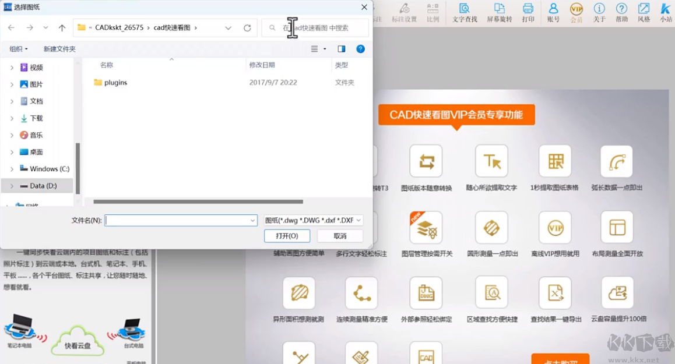Open the view options dropdown arrow
Viewport: 675px width, 364px height.
pos(325,49)
